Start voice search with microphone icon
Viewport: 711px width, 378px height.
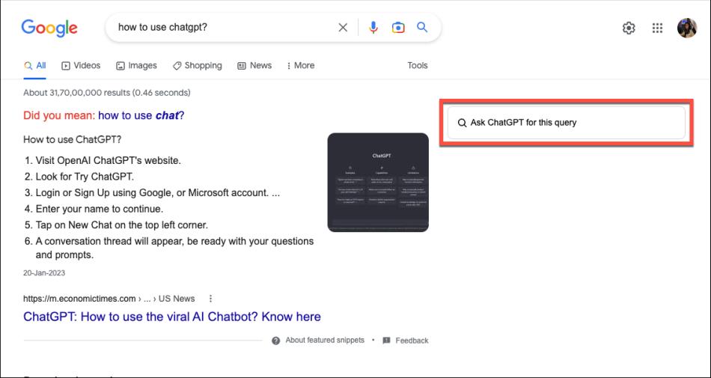tap(373, 28)
